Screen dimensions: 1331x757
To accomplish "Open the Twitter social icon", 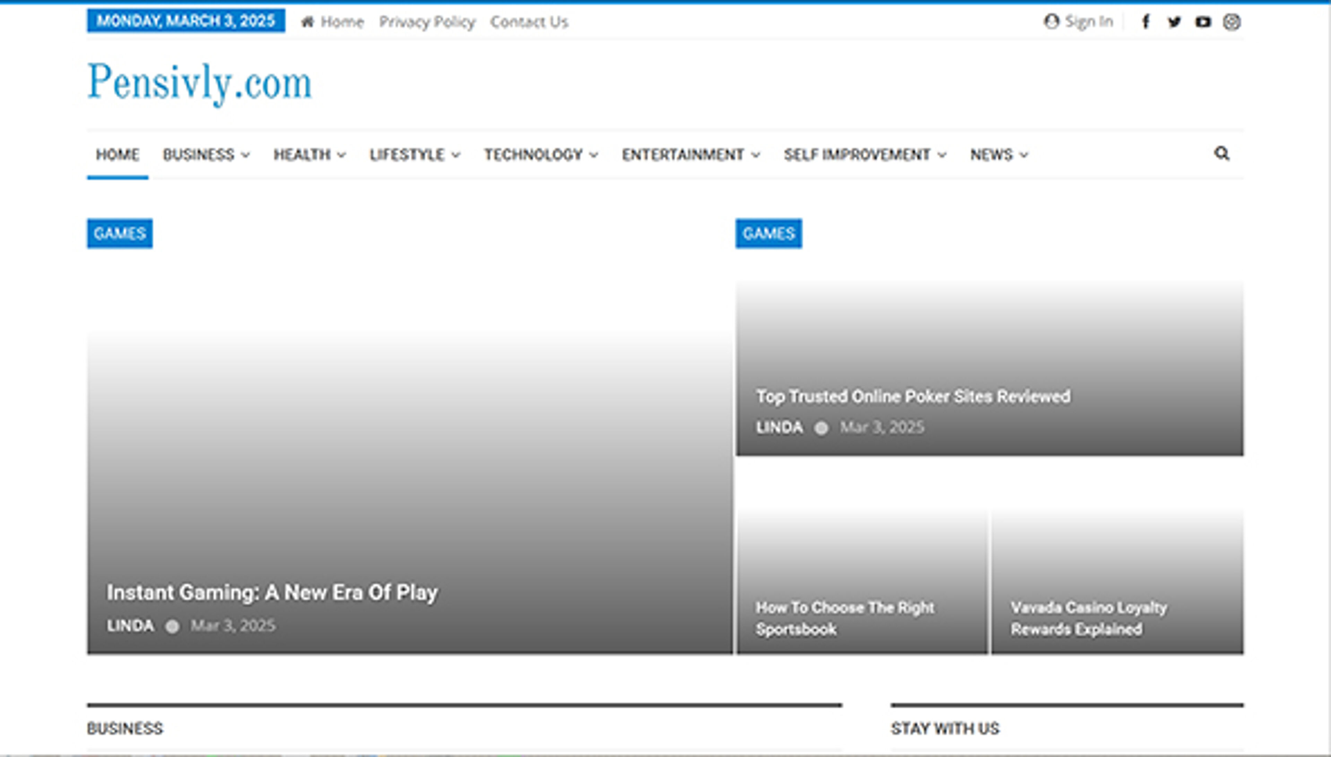I will [x=1174, y=22].
